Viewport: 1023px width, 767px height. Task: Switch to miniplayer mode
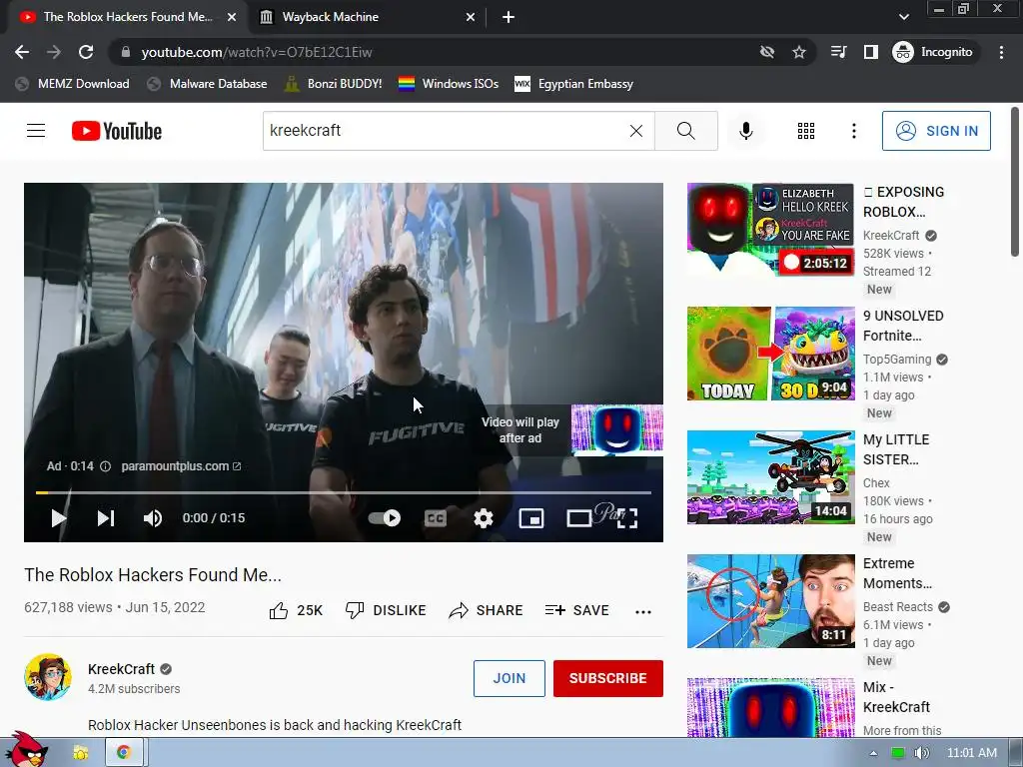pos(531,518)
